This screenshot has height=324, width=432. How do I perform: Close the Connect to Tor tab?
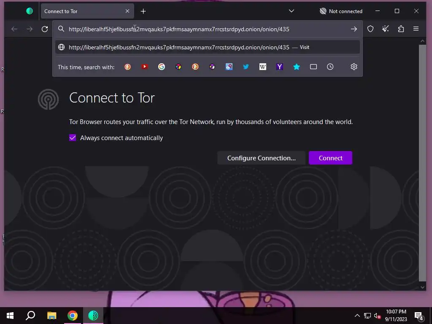coord(127,11)
